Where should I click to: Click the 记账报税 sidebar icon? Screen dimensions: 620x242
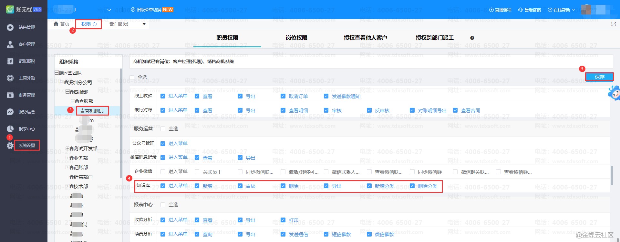point(10,61)
